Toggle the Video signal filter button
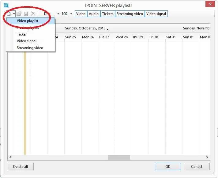 coord(156,14)
